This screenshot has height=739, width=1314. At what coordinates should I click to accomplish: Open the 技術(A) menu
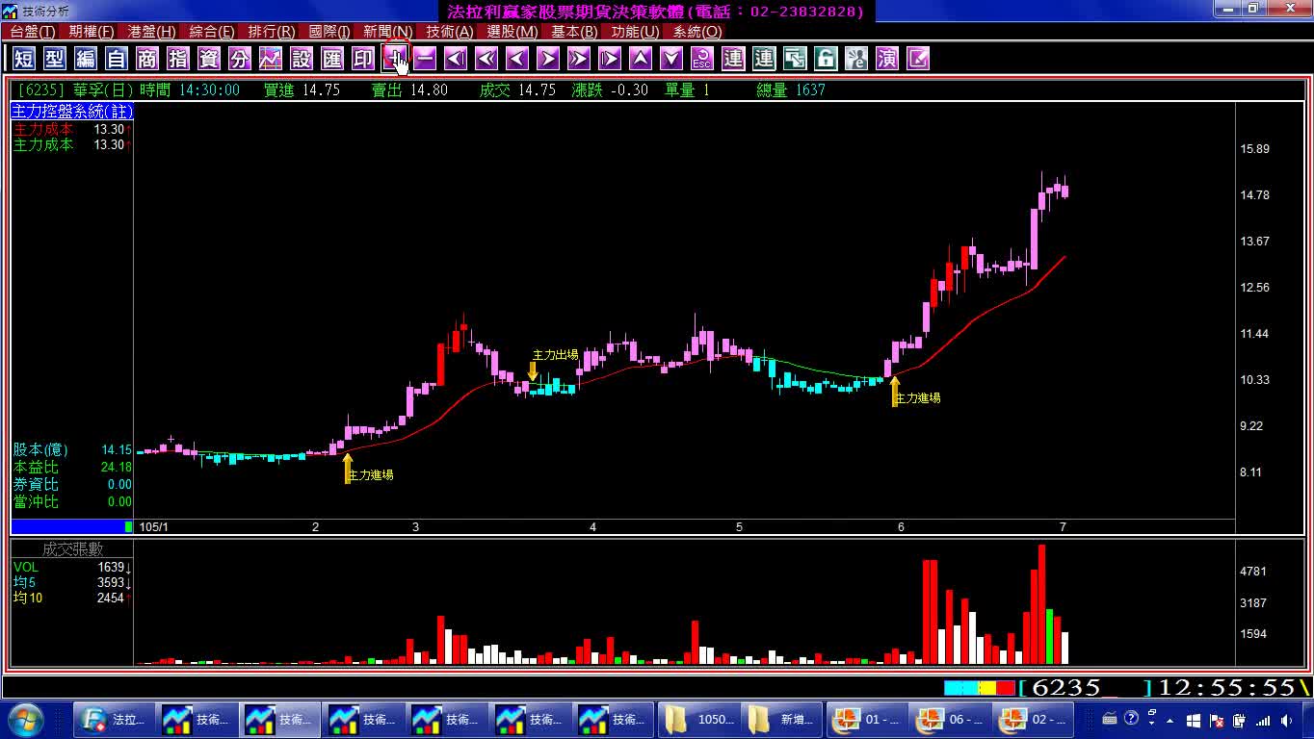[450, 32]
